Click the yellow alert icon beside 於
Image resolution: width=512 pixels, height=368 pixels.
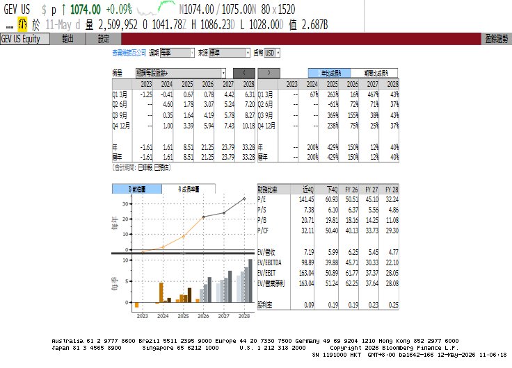click(22, 24)
